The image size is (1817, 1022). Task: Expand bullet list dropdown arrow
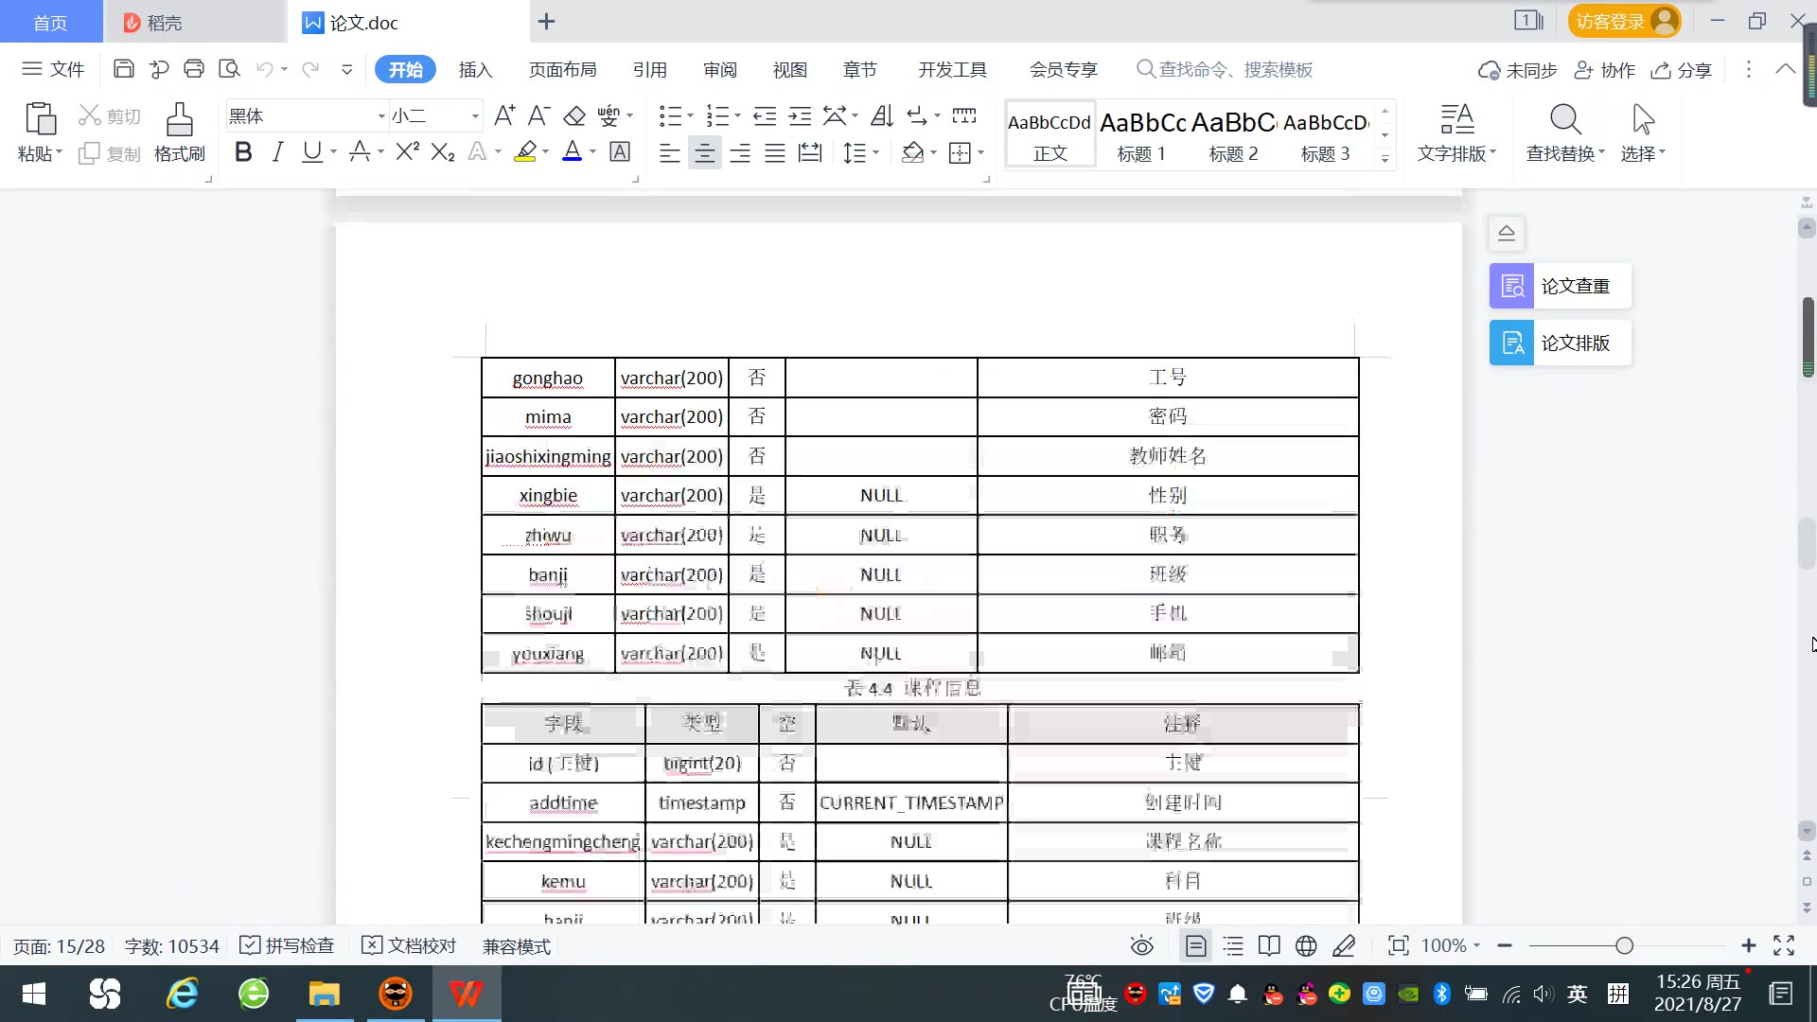(690, 115)
